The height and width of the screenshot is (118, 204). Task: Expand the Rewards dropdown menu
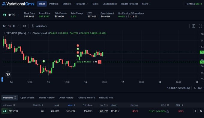pos(81,4)
